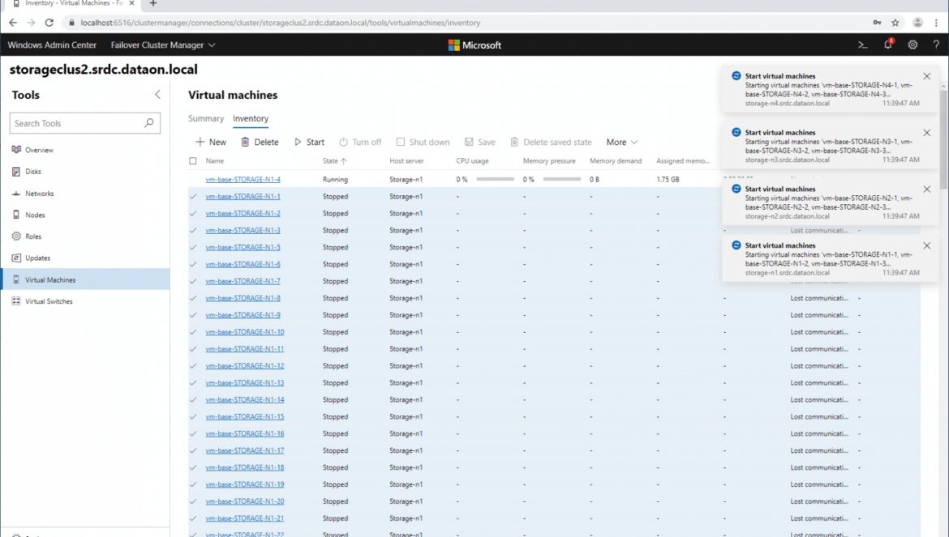Click the memory pressure bar of vm-base-STORAGE-N1-4
Image resolution: width=949 pixels, height=537 pixels.
[561, 179]
